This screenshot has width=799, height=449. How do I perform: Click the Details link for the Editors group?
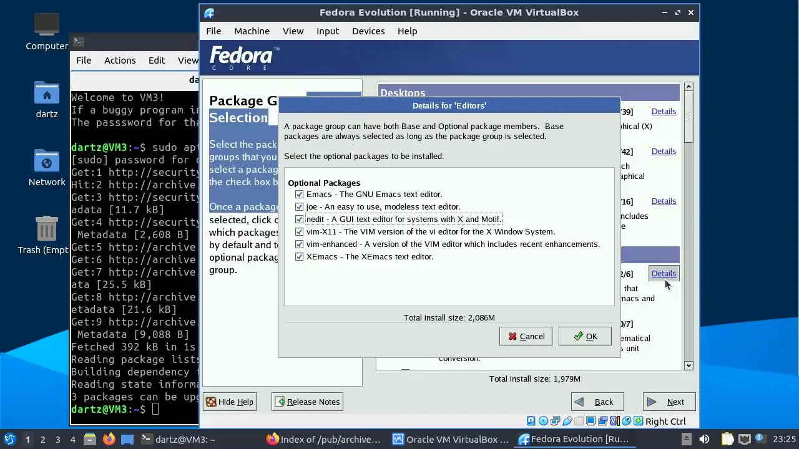click(664, 273)
